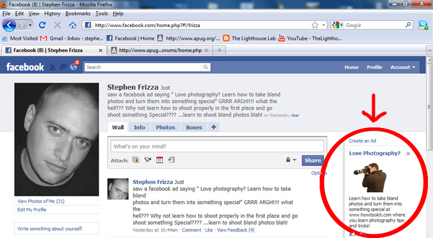The image size is (433, 238).
Task: Open the Edit menu
Action: [19, 14]
